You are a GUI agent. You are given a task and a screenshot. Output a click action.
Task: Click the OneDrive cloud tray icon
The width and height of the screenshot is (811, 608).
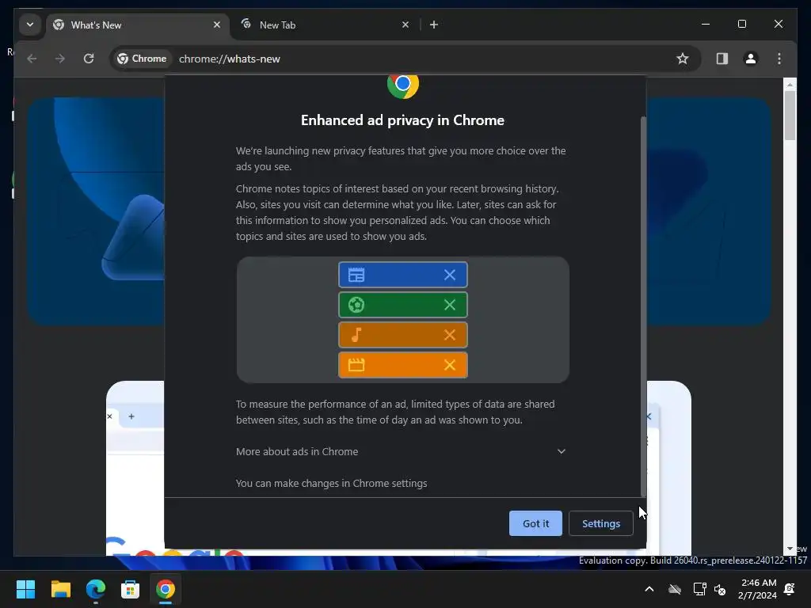[x=675, y=589]
